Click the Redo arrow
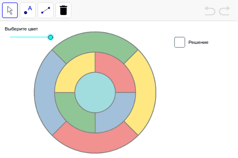 tap(225, 11)
